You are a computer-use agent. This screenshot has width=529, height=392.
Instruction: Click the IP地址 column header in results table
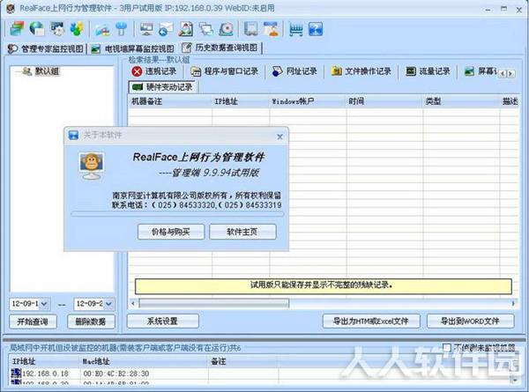241,101
